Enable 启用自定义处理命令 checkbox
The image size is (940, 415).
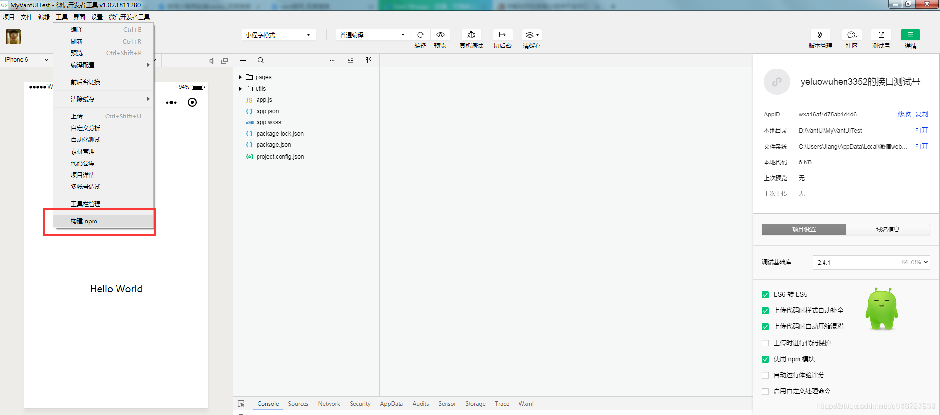click(765, 392)
